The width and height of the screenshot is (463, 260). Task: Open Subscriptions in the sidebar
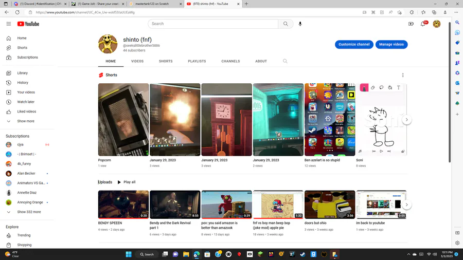(27, 58)
